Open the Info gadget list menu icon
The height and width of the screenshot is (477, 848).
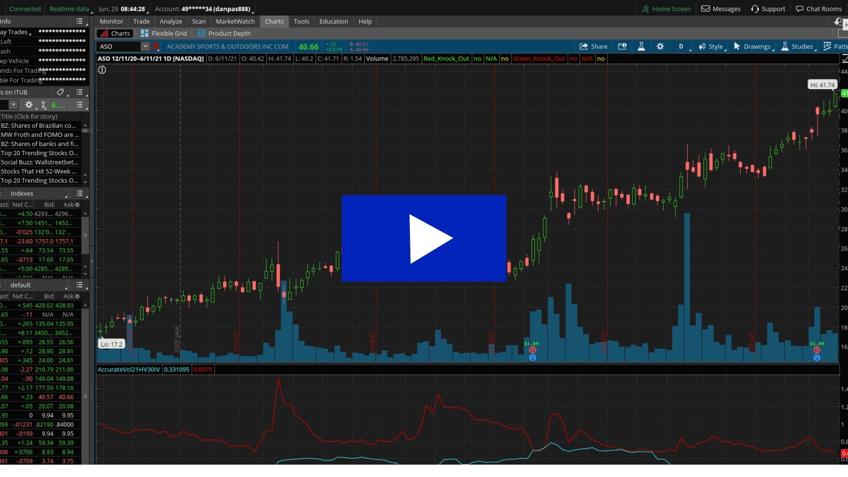point(79,21)
